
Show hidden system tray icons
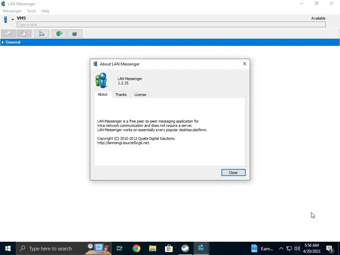click(x=281, y=248)
